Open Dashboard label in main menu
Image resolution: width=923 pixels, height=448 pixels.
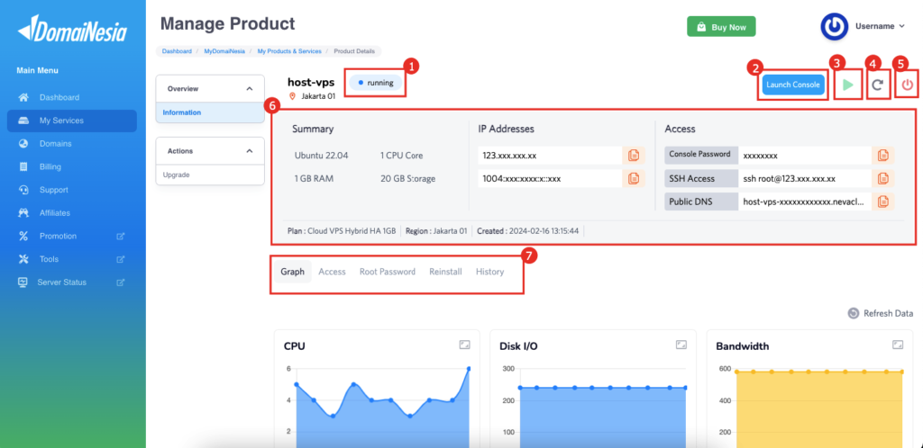coord(59,97)
